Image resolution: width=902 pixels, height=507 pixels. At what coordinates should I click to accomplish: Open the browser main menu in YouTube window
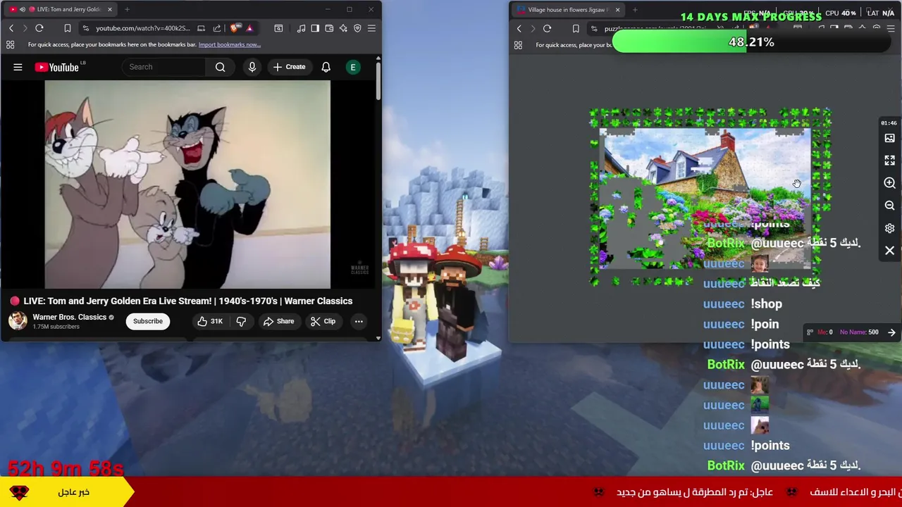371,28
